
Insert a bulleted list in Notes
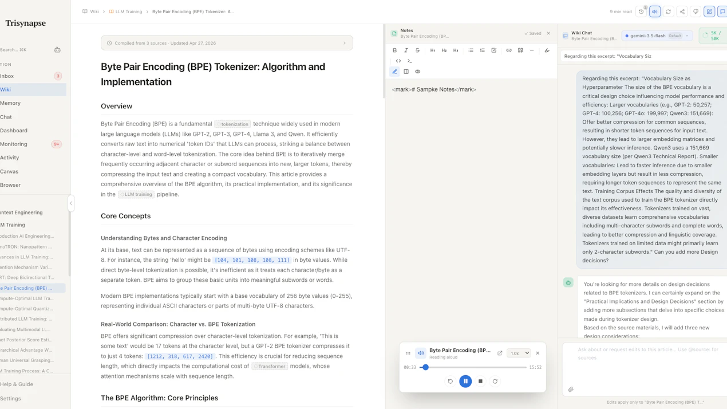(x=471, y=50)
